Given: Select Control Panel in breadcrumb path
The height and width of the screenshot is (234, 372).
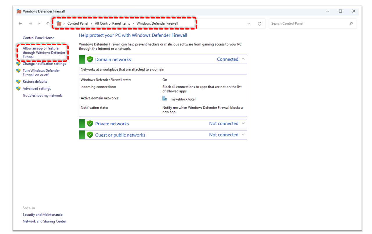Looking at the screenshot, I should click(x=78, y=23).
